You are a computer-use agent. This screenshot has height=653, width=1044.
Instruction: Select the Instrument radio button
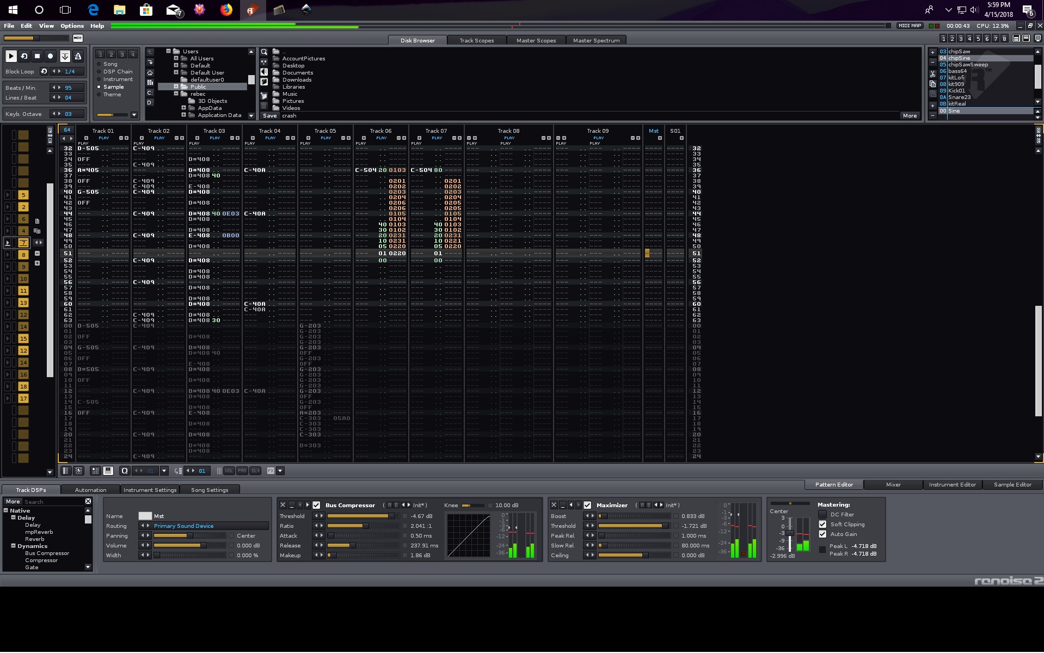pyautogui.click(x=99, y=79)
